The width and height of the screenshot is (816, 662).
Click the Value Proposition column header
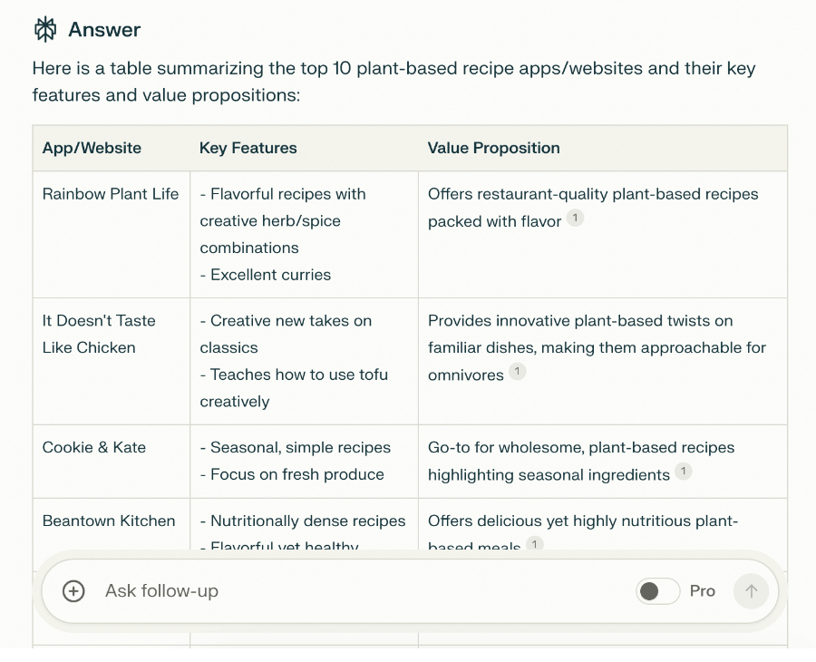pyautogui.click(x=493, y=148)
